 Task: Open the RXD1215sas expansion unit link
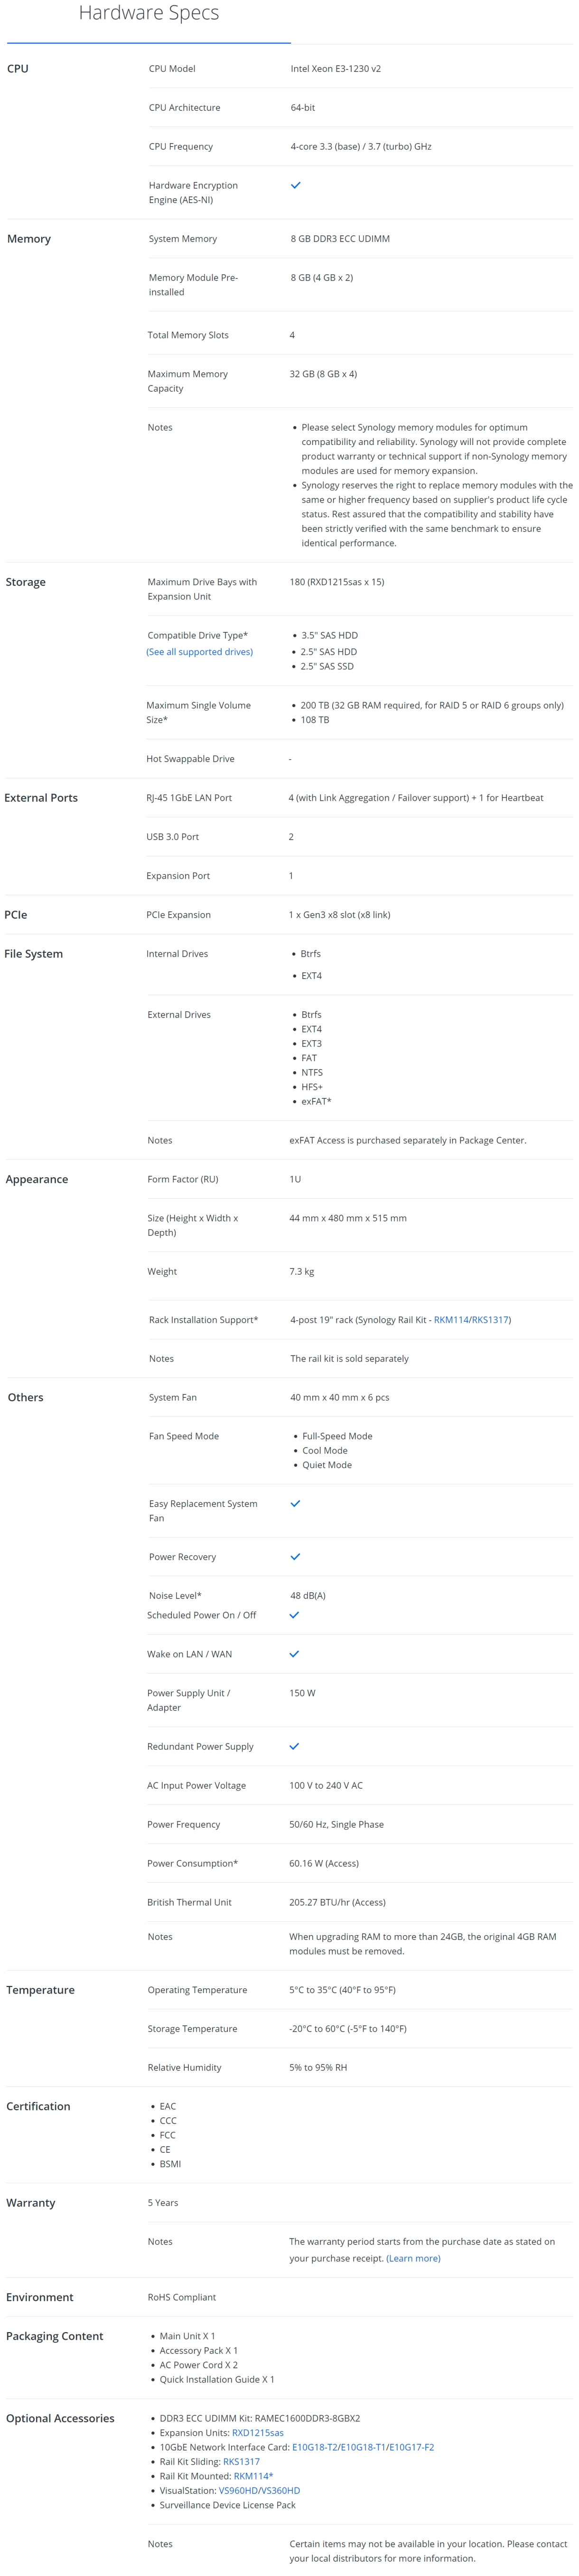pos(258,2432)
